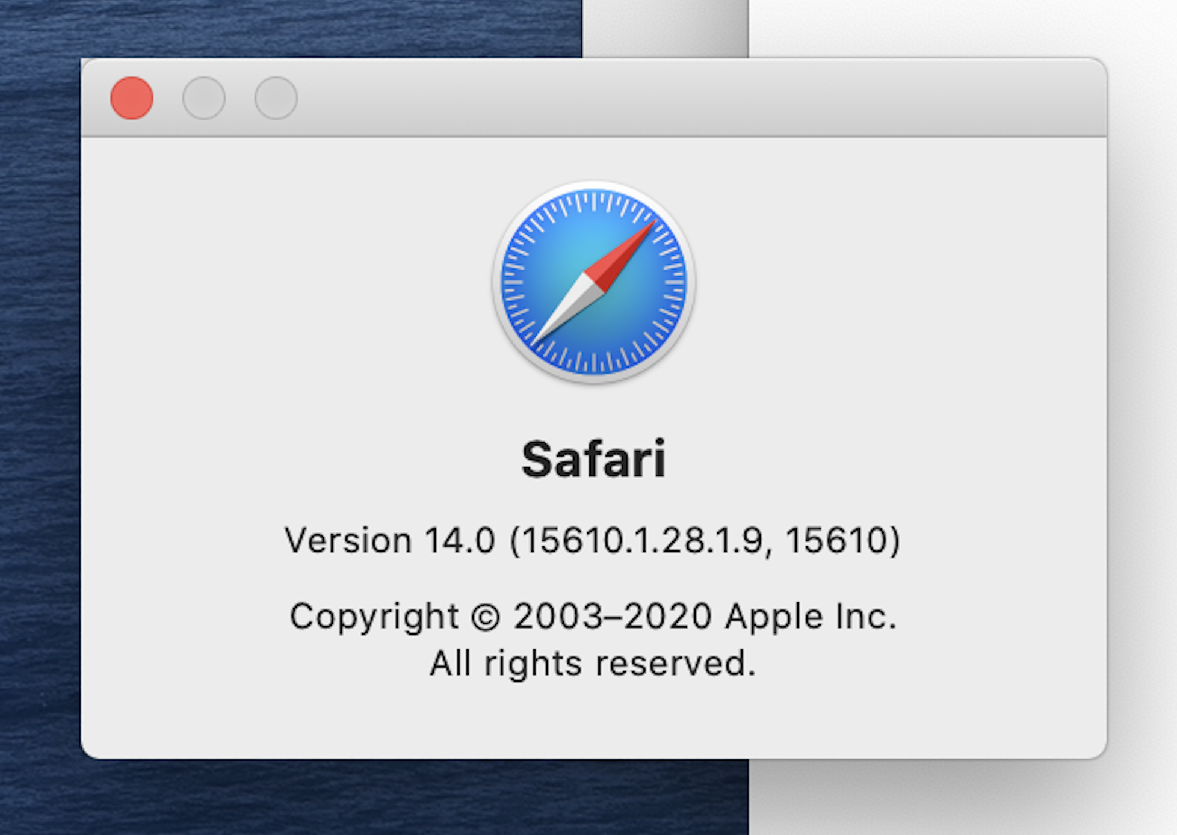This screenshot has height=835, width=1177.
Task: Click empty area below copyright text
Action: tap(593, 719)
